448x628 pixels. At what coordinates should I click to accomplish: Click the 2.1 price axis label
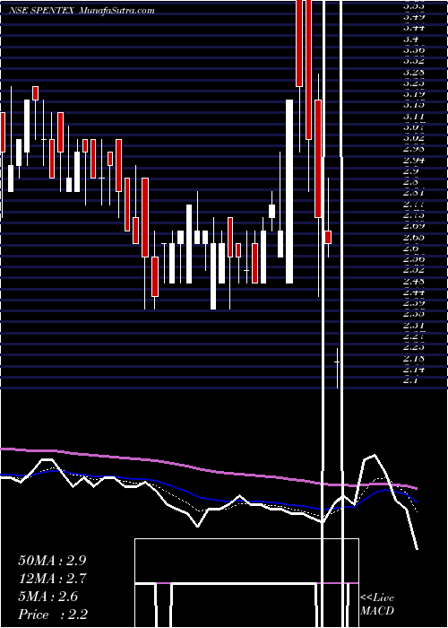click(x=410, y=380)
